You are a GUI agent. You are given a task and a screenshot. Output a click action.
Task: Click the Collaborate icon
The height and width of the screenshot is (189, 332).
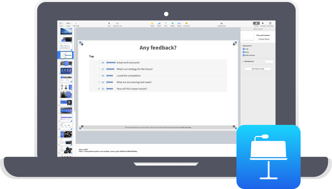(221, 23)
